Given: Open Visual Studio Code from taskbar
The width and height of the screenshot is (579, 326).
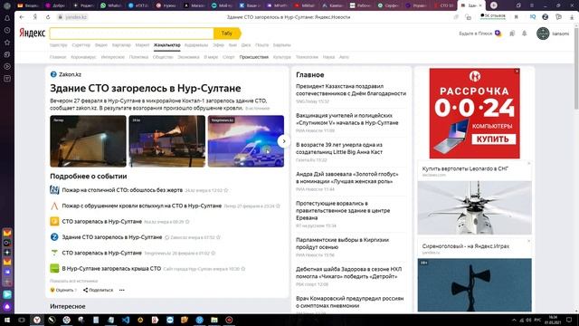Looking at the screenshot, I should click(x=126, y=320).
